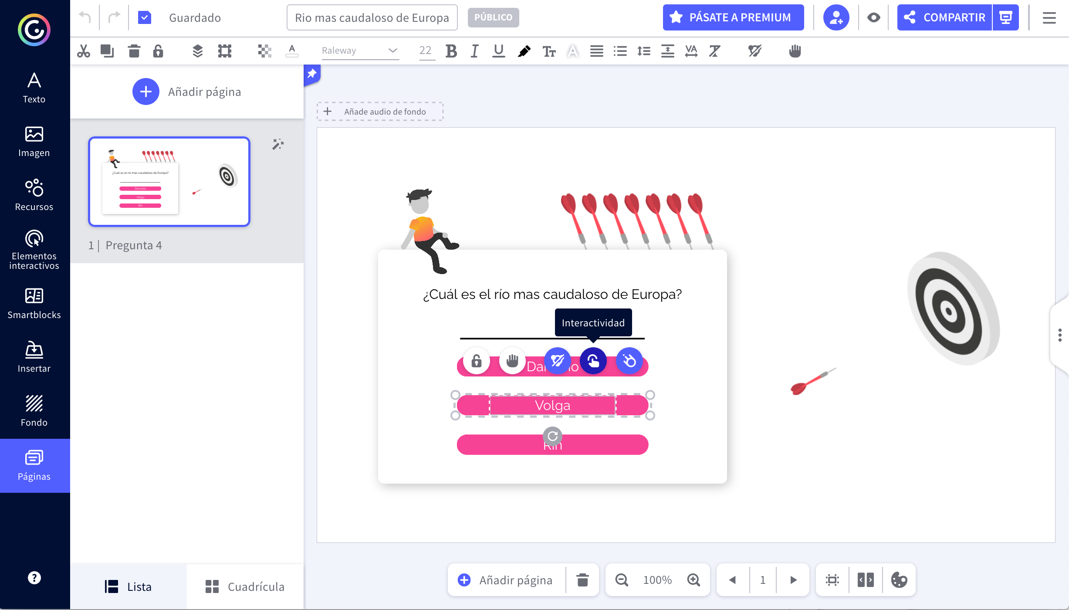Screen dimensions: 1069x610
Task: Click the layers order icon
Action: pyautogui.click(x=197, y=51)
